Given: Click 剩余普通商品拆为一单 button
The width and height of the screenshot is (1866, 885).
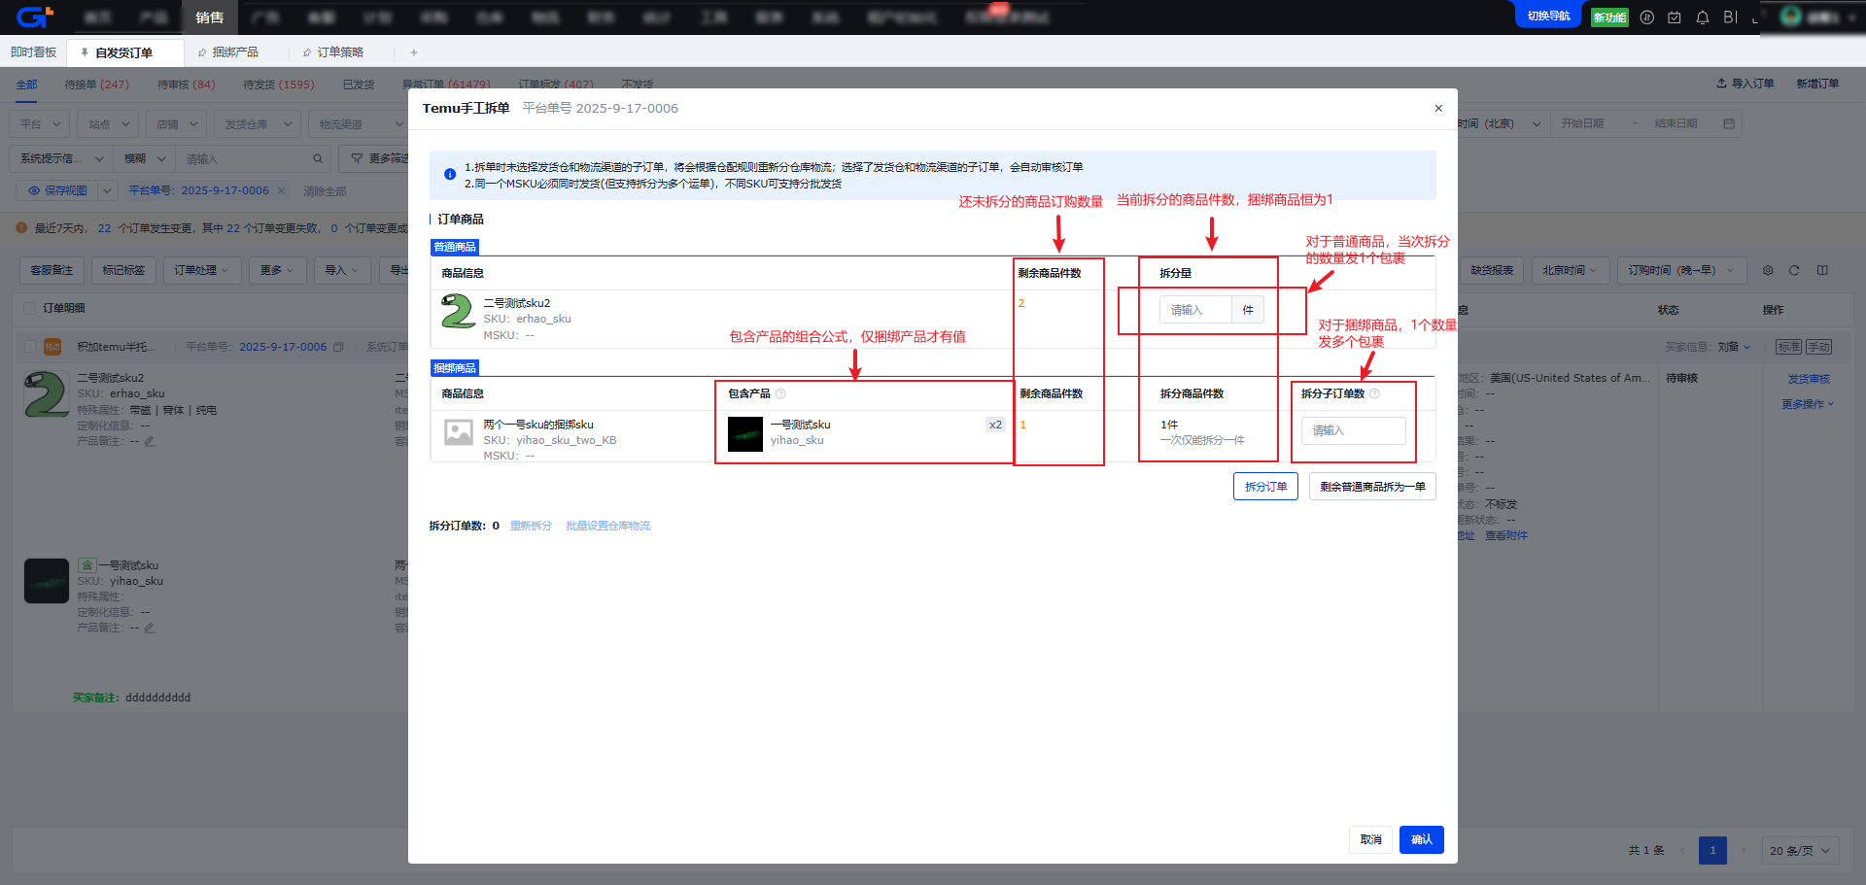Looking at the screenshot, I should click(1372, 487).
